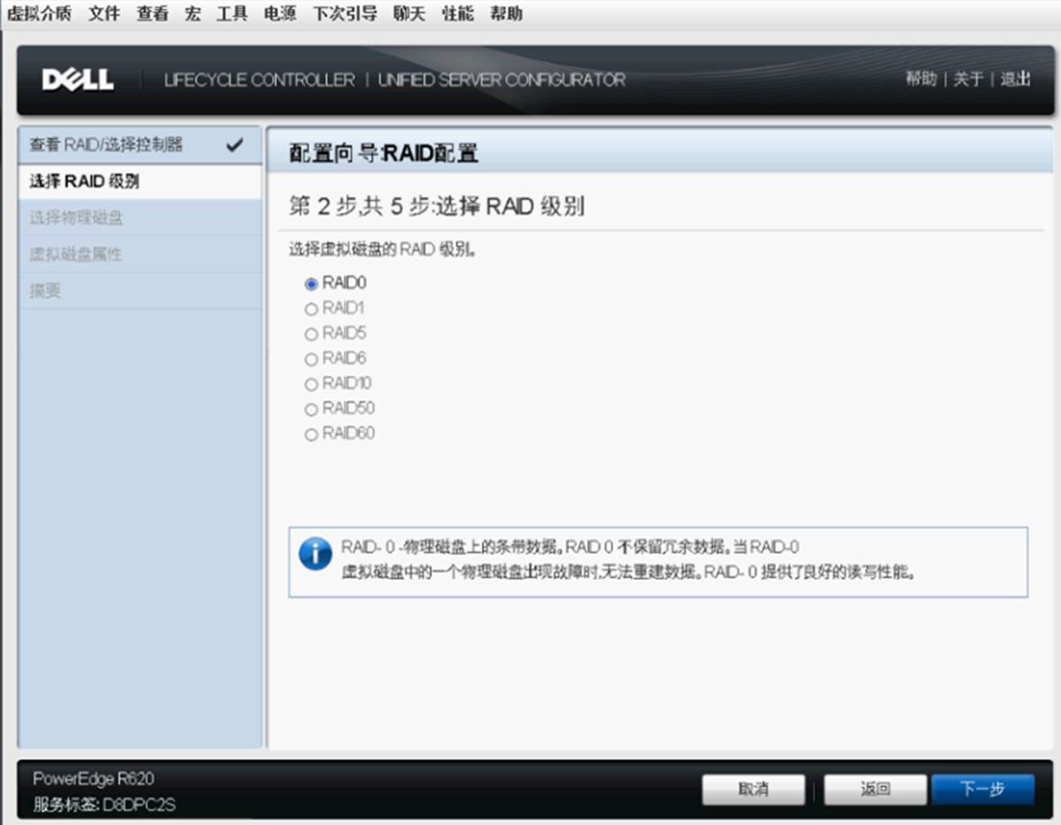Select the RAID0 radio button

click(x=311, y=284)
